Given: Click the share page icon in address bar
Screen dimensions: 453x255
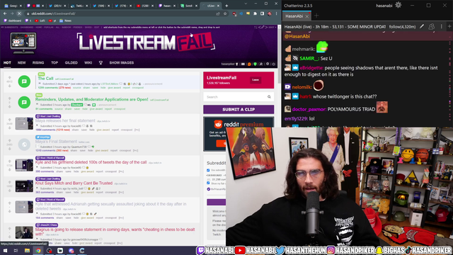Looking at the screenshot, I should point(218,13).
